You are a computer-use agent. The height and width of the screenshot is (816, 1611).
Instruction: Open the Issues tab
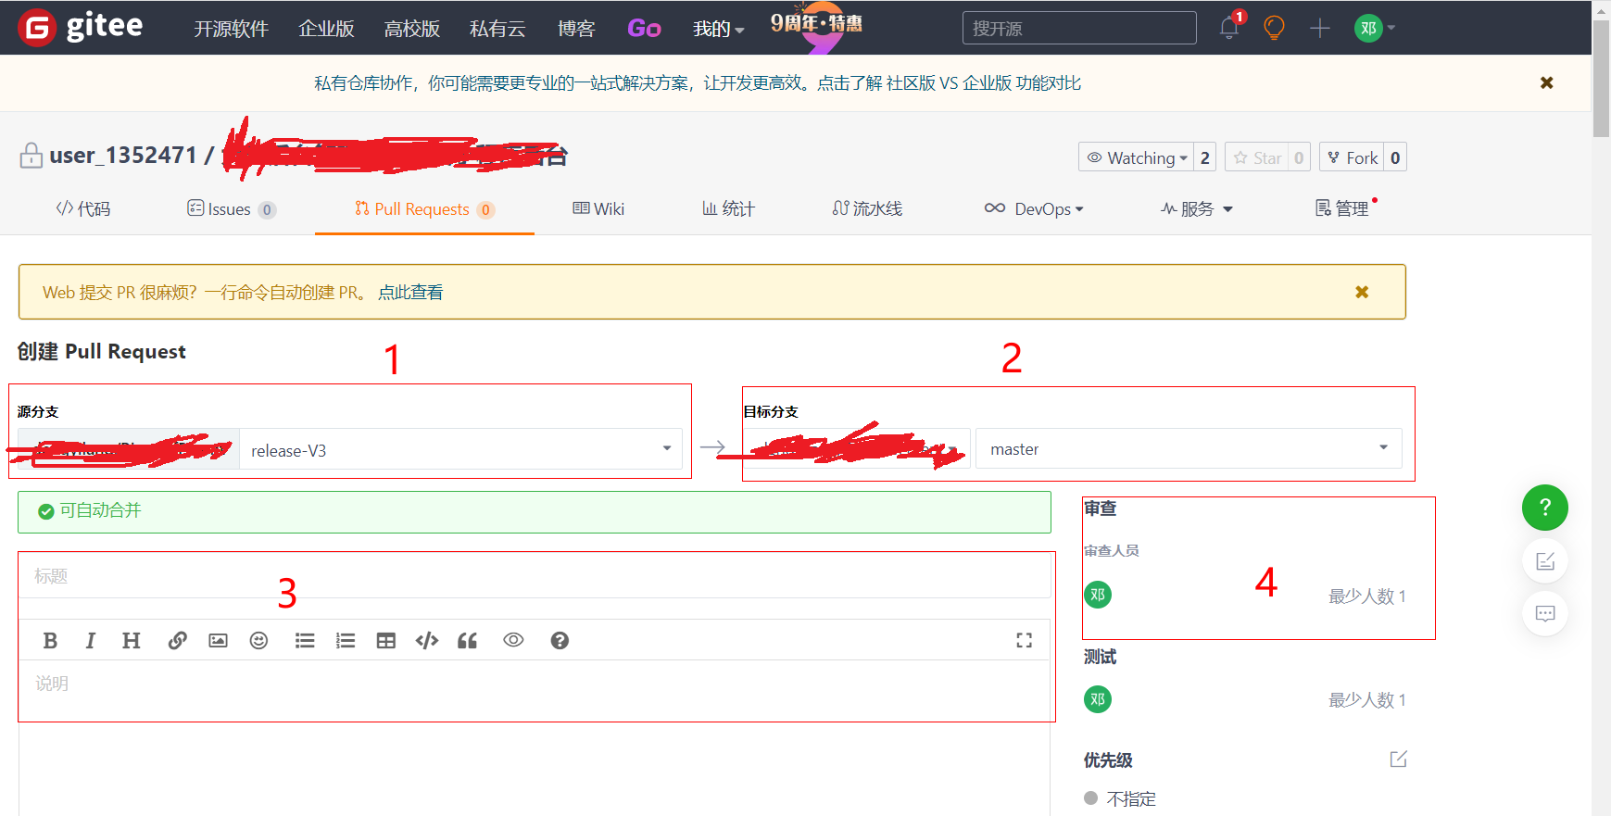point(231,208)
